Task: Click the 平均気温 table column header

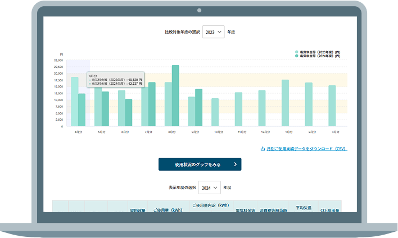Action: [x=304, y=208]
